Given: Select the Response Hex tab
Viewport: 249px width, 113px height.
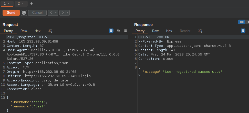Looking at the screenshot, I should [169, 31].
